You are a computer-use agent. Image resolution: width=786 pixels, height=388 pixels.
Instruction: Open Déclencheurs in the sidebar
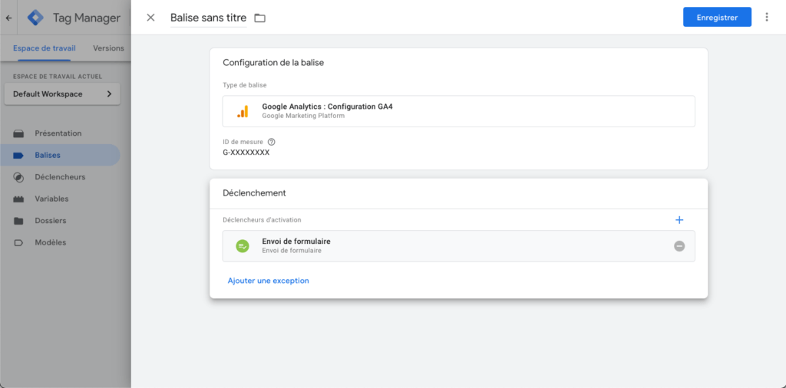point(60,176)
